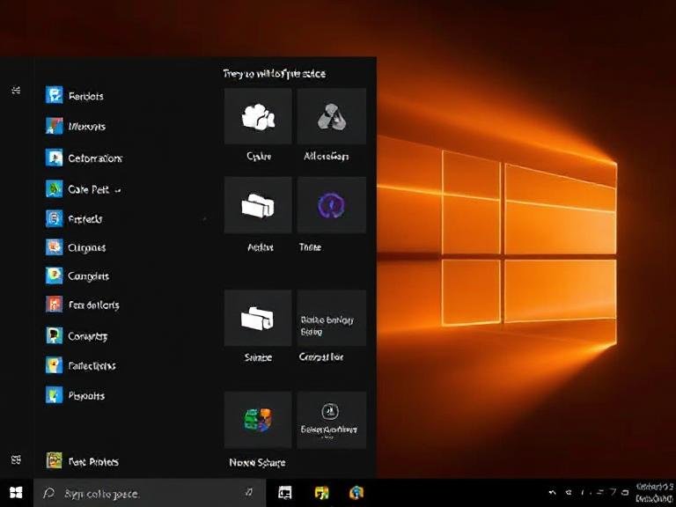
Task: Open the tile with circled icon beside "Nowe Sgtare"
Action: (x=332, y=420)
